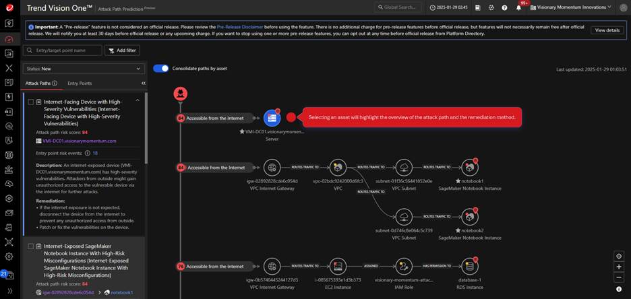
Task: Click entry point risk events count 18
Action: pos(95,153)
